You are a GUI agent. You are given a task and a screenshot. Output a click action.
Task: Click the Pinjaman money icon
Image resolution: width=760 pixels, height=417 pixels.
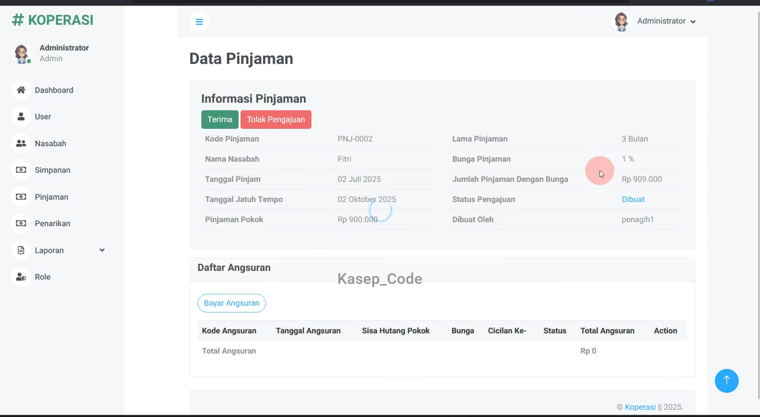[21, 197]
